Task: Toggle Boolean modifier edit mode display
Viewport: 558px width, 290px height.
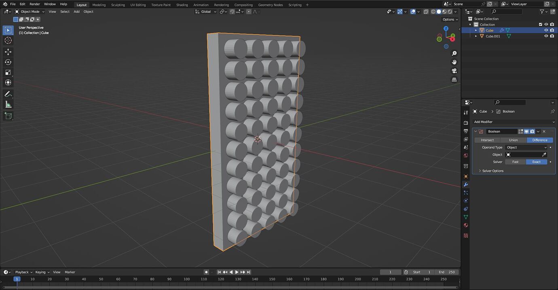Action: coord(521,131)
